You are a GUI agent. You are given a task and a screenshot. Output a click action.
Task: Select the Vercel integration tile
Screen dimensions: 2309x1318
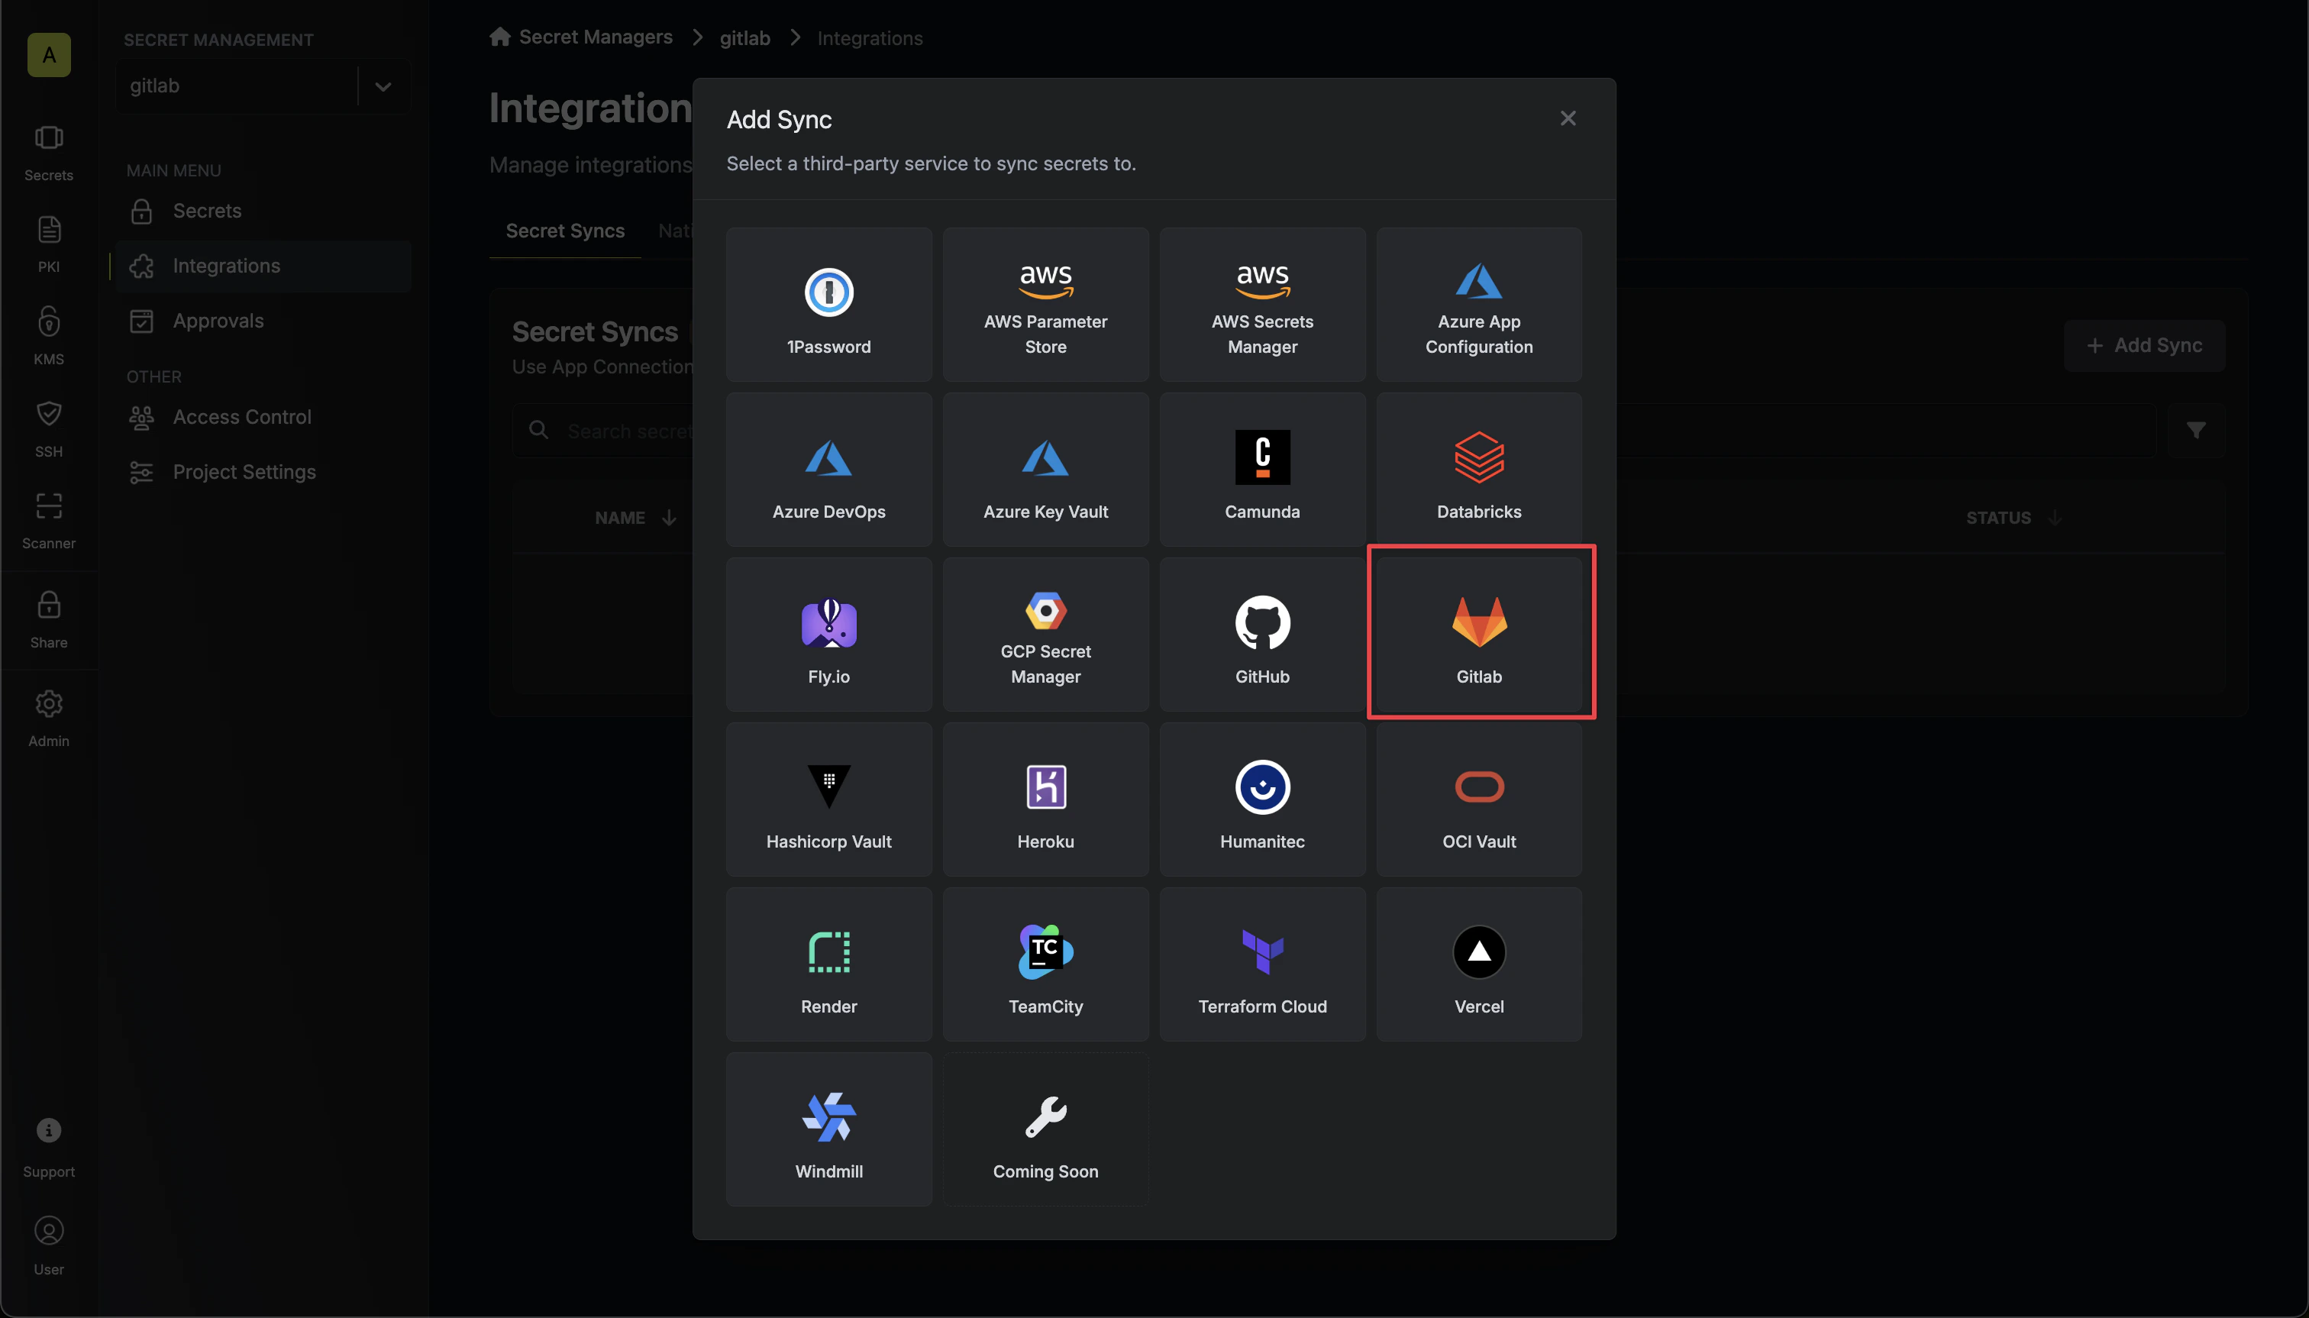(1479, 963)
